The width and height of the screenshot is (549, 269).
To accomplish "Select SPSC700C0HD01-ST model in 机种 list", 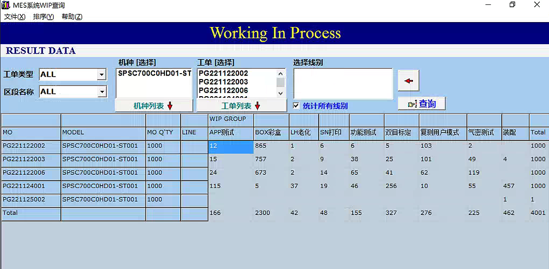I will point(154,74).
